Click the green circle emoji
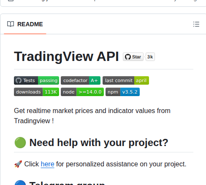 tap(20, 143)
